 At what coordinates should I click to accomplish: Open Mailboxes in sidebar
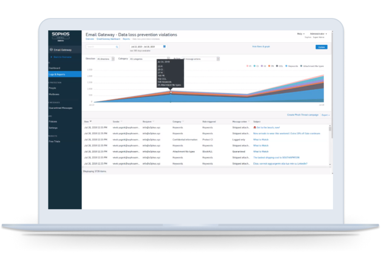point(54,94)
